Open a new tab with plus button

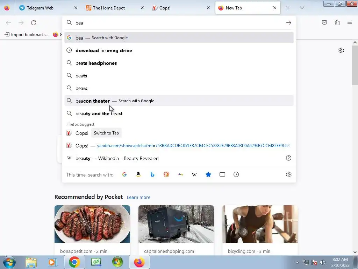click(288, 8)
